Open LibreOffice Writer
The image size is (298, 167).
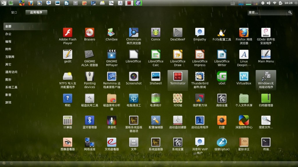tap(222, 58)
